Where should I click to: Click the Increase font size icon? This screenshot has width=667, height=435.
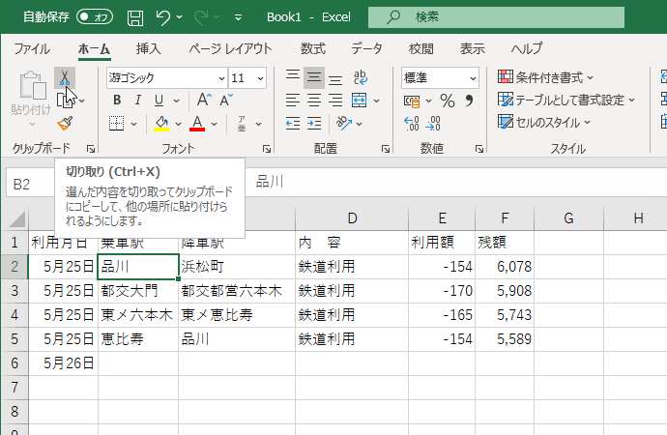204,101
